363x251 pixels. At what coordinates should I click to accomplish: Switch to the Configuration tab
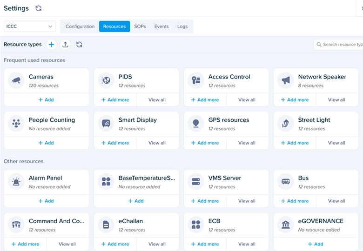click(80, 26)
